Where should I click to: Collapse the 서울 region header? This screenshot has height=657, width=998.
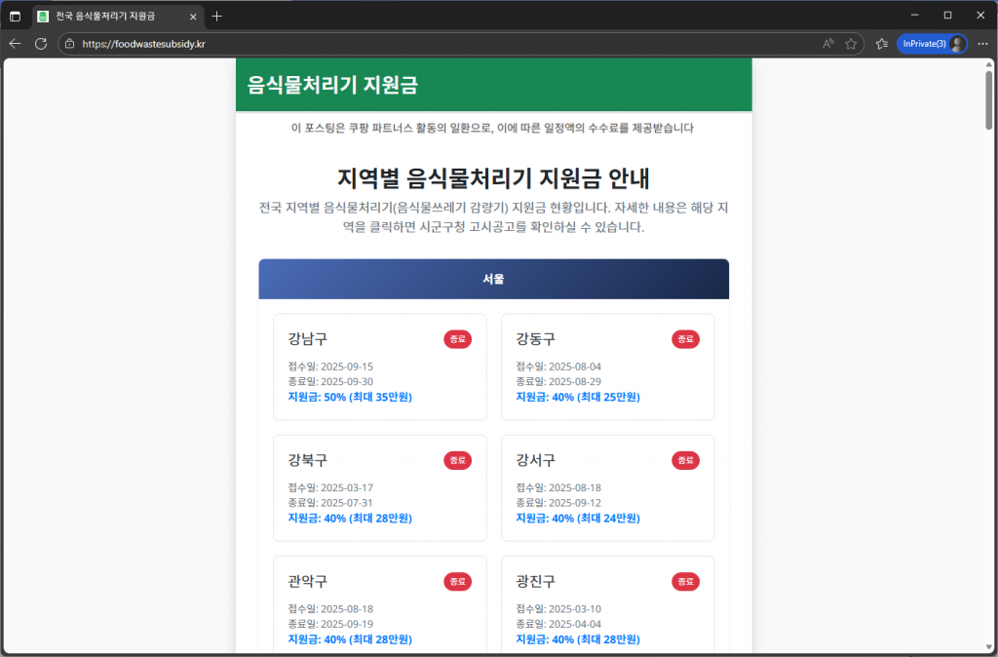click(x=493, y=279)
